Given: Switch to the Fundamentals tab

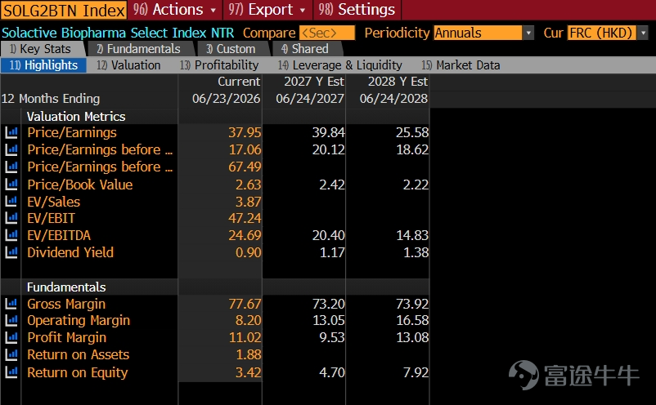Looking at the screenshot, I should pos(138,49).
